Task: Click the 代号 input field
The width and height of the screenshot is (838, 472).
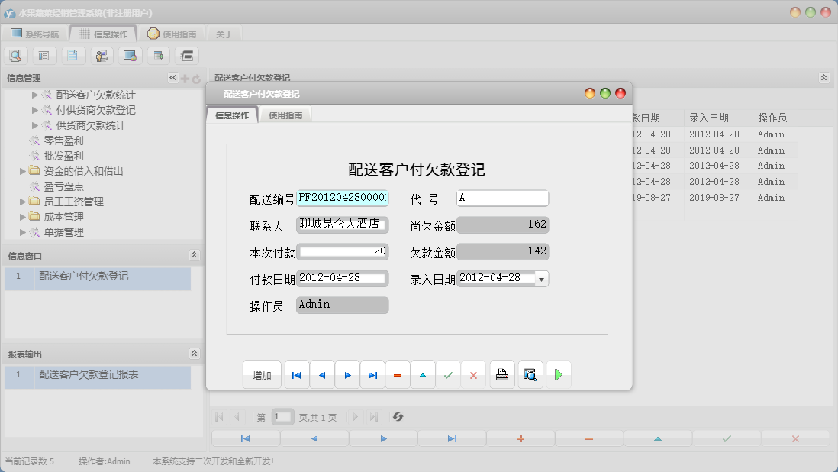Action: tap(502, 199)
